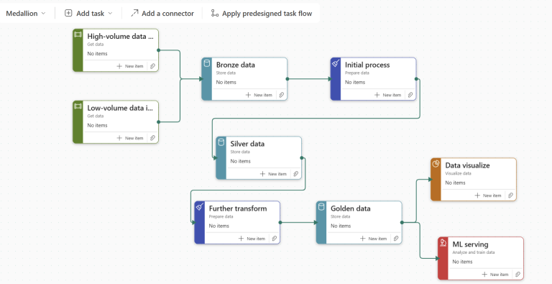The height and width of the screenshot is (284, 552).
Task: Click New item on Low-volume data card
Action: 130,138
